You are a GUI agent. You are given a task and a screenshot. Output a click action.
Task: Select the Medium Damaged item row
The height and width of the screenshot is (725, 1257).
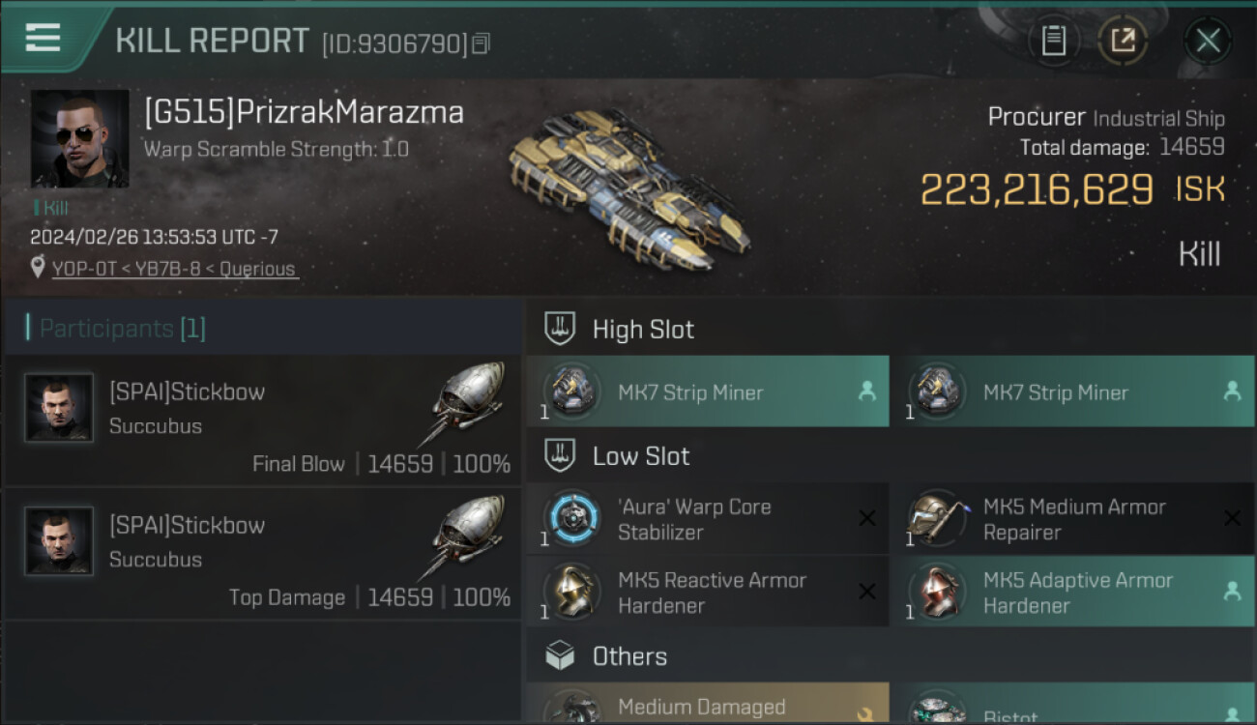pos(708,704)
